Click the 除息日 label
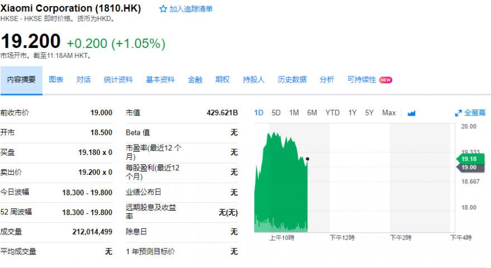This screenshot has height=268, width=491. 136,232
